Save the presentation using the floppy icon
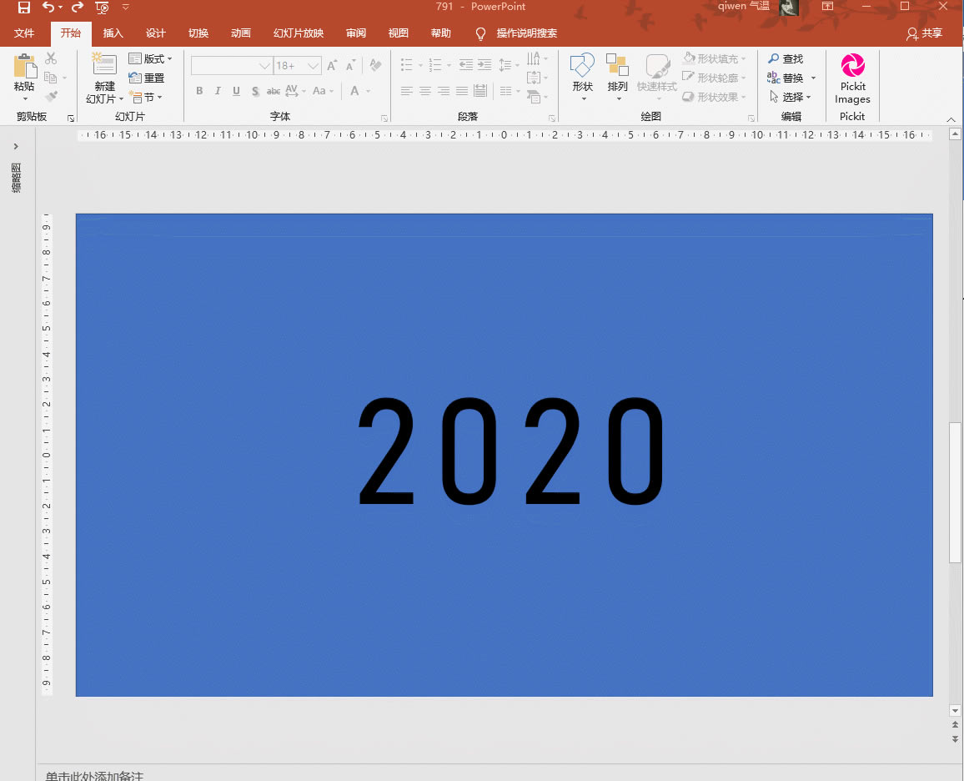Viewport: 964px width, 781px height. click(x=24, y=8)
